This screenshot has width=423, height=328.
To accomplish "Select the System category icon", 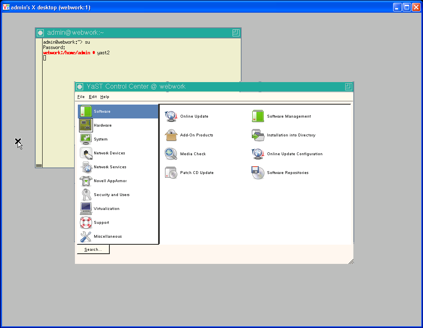I will [x=86, y=139].
